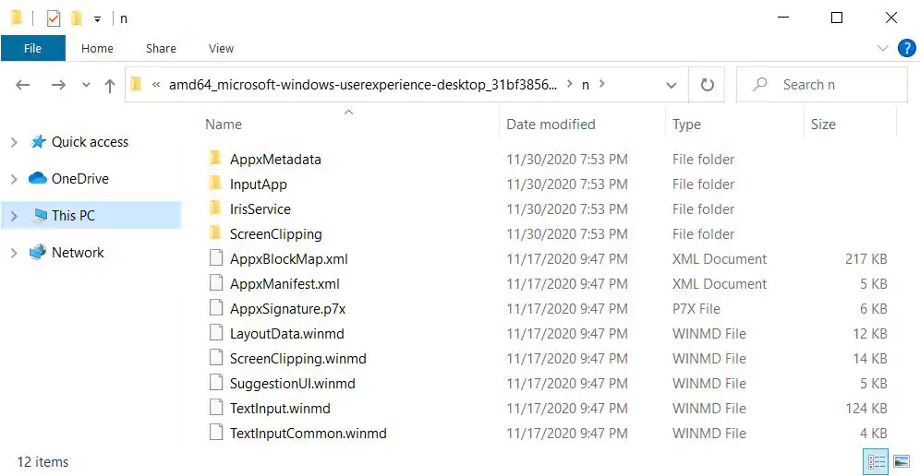Click the Properties quick access toolbar icon
Viewport: 920px width, 476px height.
point(54,18)
